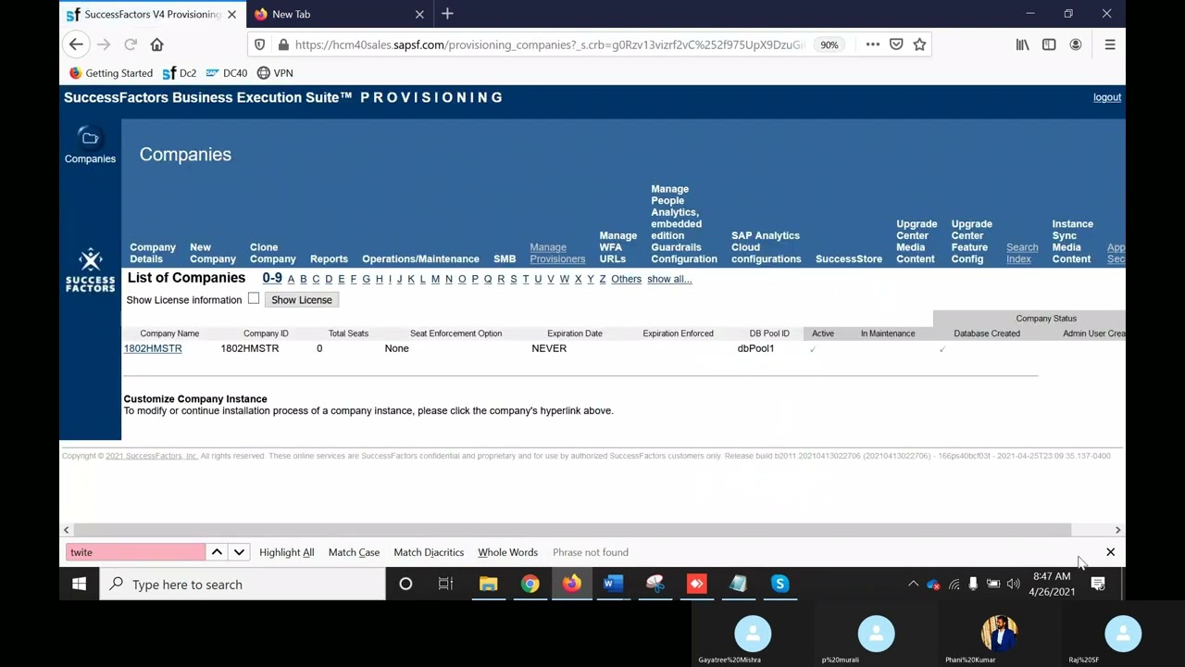The width and height of the screenshot is (1185, 667).
Task: Open the VPN bookmark
Action: (x=275, y=73)
